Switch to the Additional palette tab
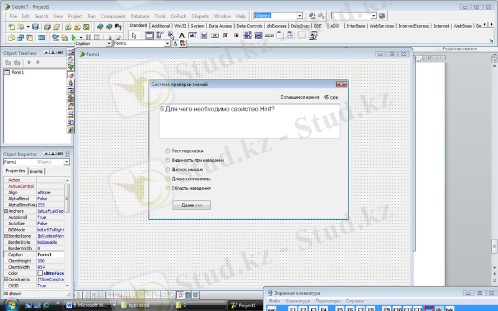This screenshot has width=498, height=311. coord(161,26)
